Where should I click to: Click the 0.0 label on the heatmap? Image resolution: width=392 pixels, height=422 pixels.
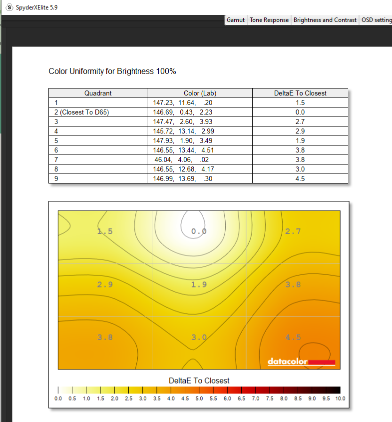point(199,231)
